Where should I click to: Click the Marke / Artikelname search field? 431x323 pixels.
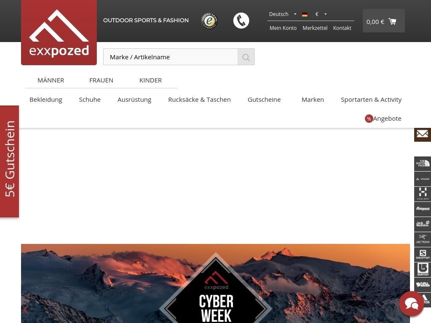coord(170,57)
